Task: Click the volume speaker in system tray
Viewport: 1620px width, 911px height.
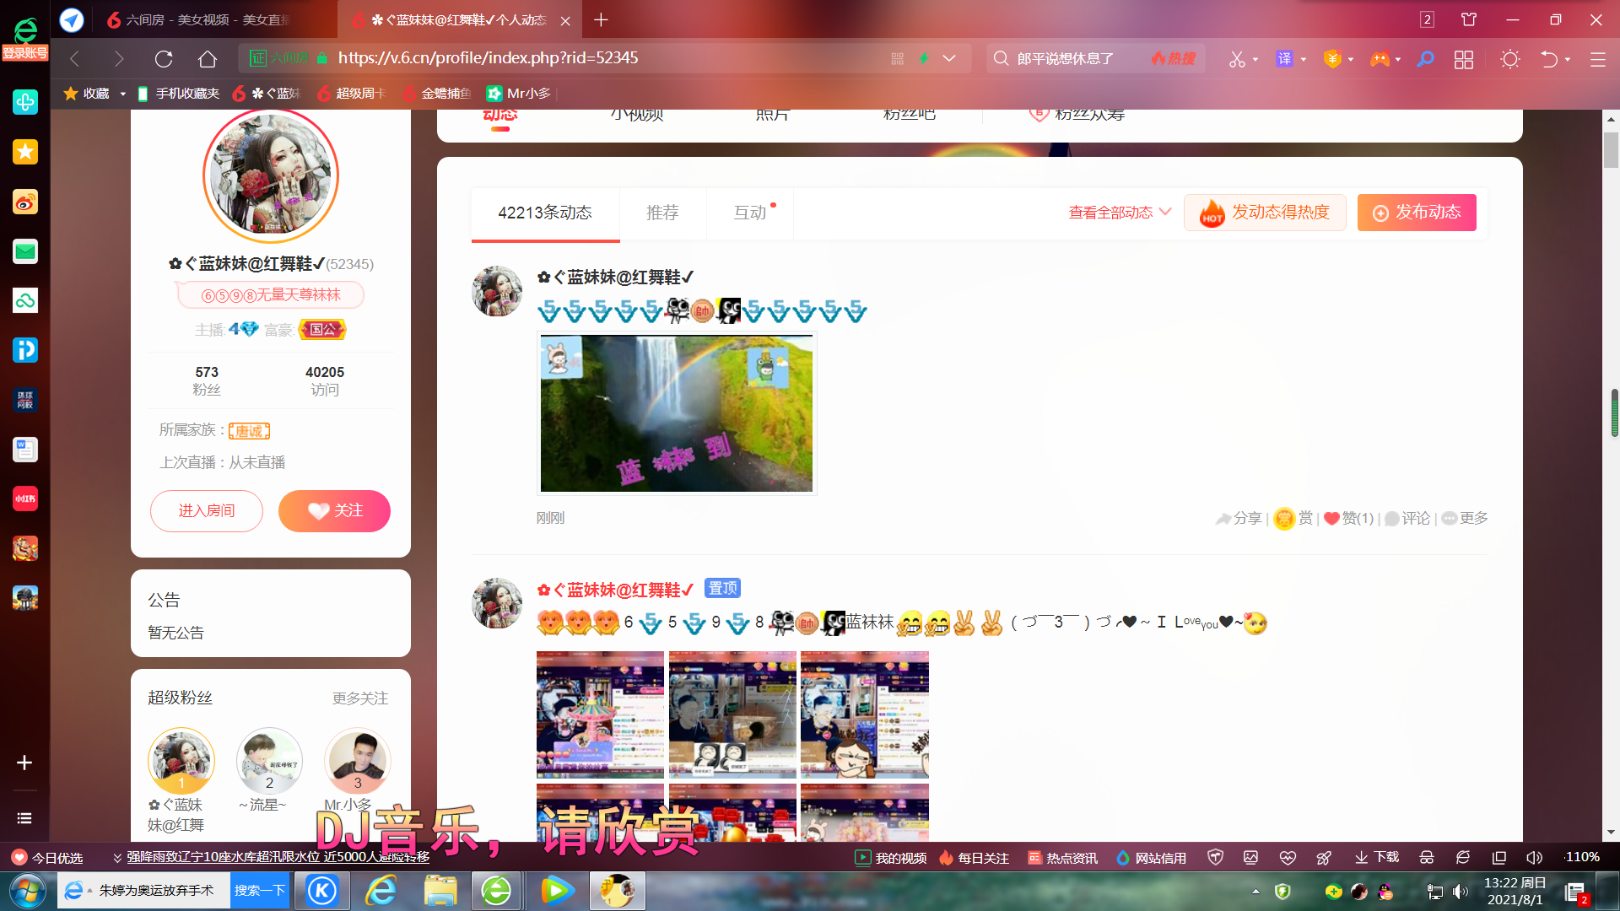Action: coord(1461,892)
